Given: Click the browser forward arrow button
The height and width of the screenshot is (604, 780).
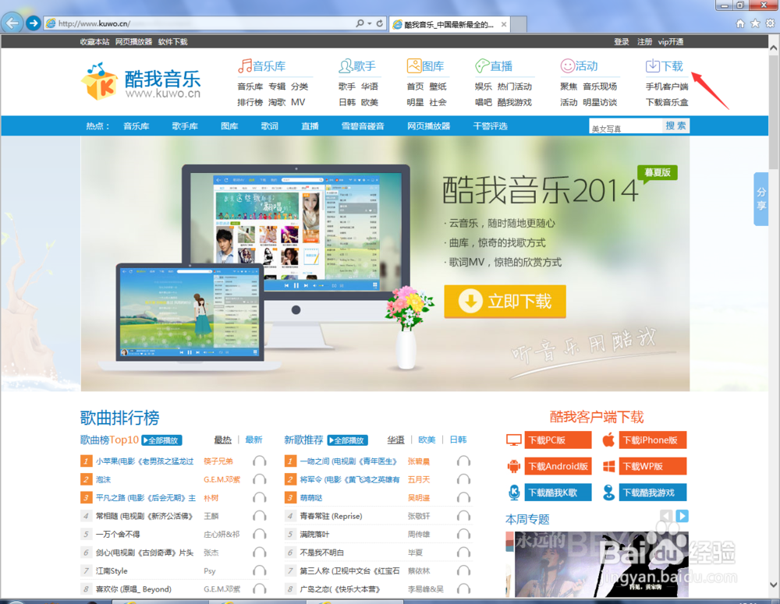Looking at the screenshot, I should (34, 23).
